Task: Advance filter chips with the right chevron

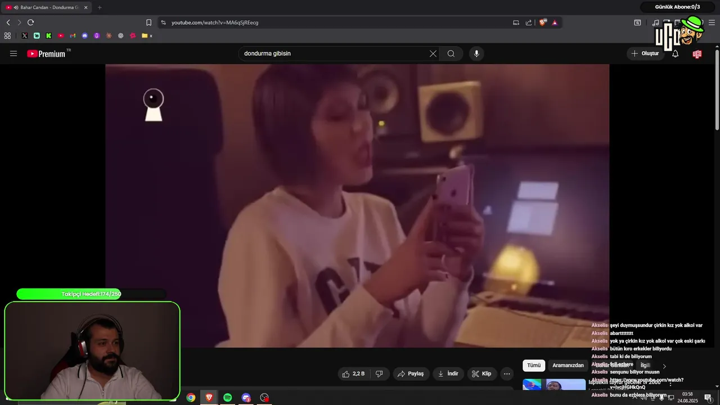Action: coord(664,366)
